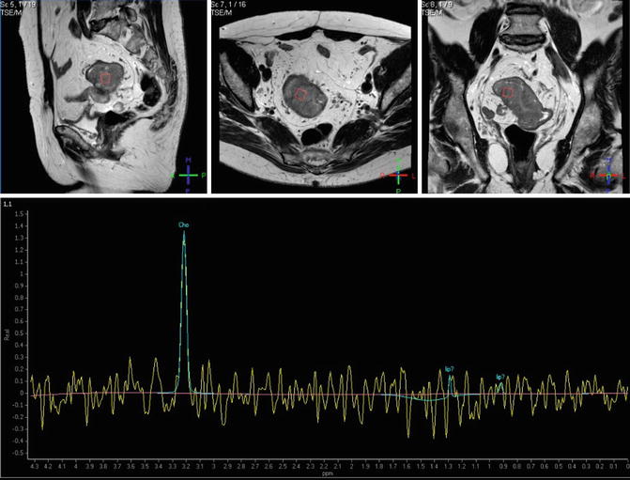
Task: Click the lip? label near 0.9 ppm
Action: pos(500,378)
